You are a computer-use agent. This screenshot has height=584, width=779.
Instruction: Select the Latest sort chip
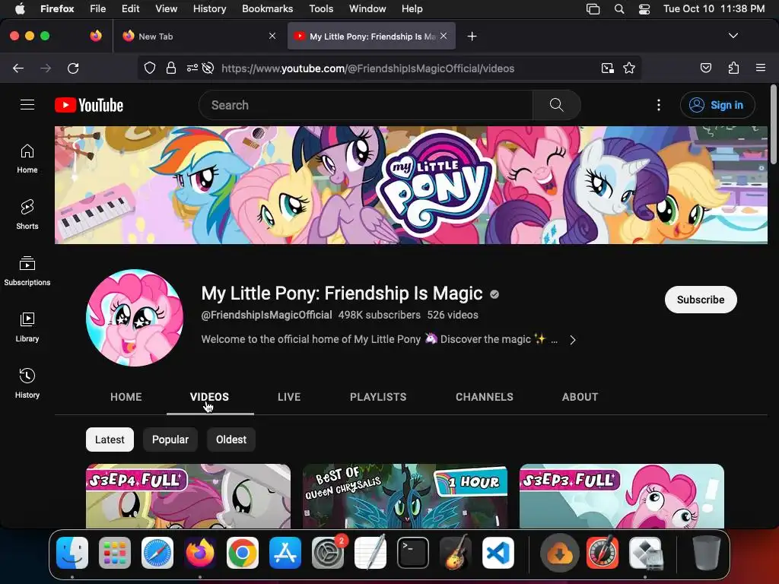click(x=110, y=440)
